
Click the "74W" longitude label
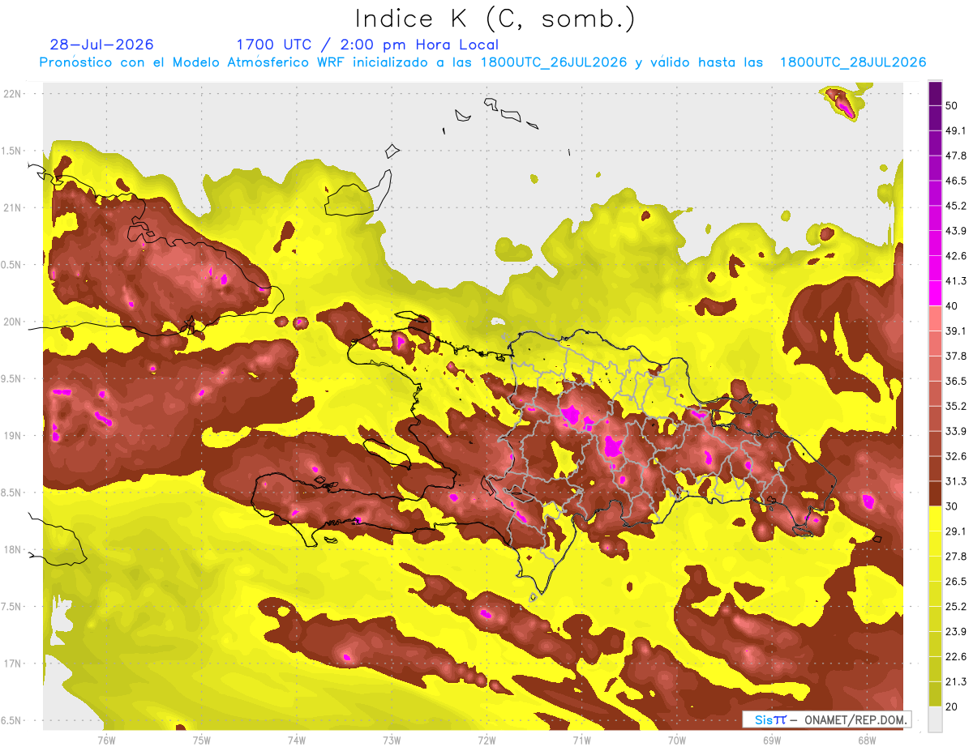297,740
